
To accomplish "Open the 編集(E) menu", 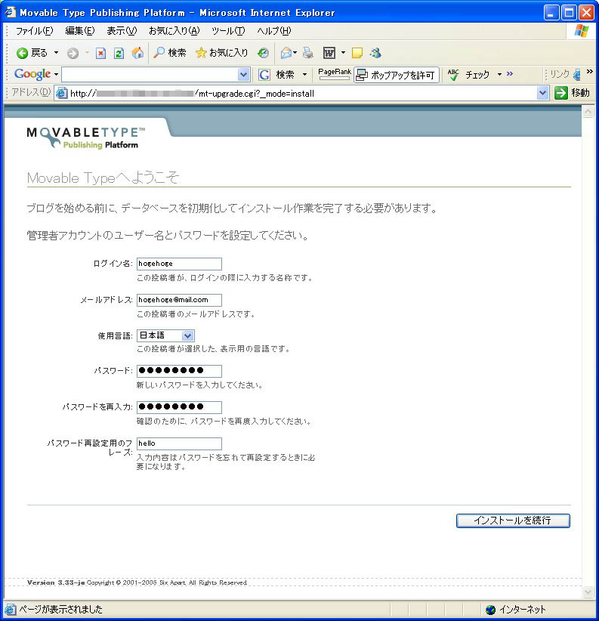I will 80,31.
